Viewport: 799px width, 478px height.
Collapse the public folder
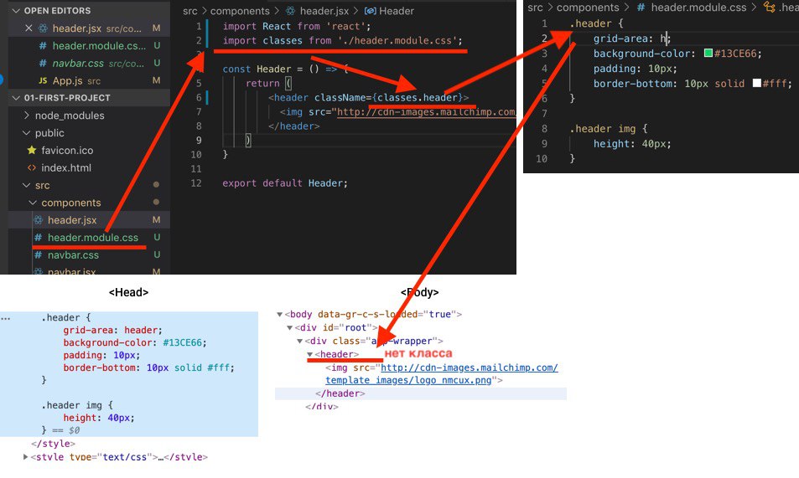(27, 133)
